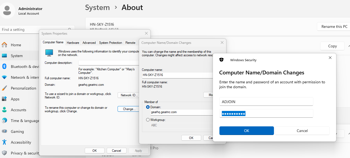Open the Gaming controller icon

[x=4, y=131]
